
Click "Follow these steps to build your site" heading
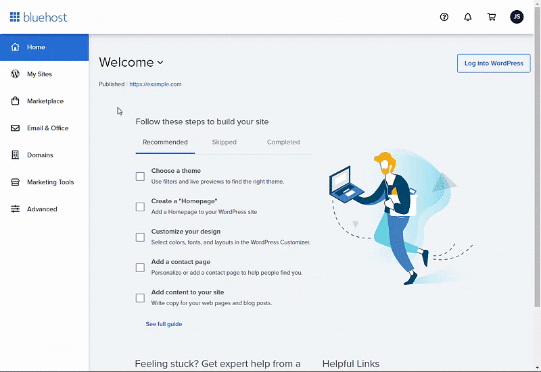[x=202, y=122]
